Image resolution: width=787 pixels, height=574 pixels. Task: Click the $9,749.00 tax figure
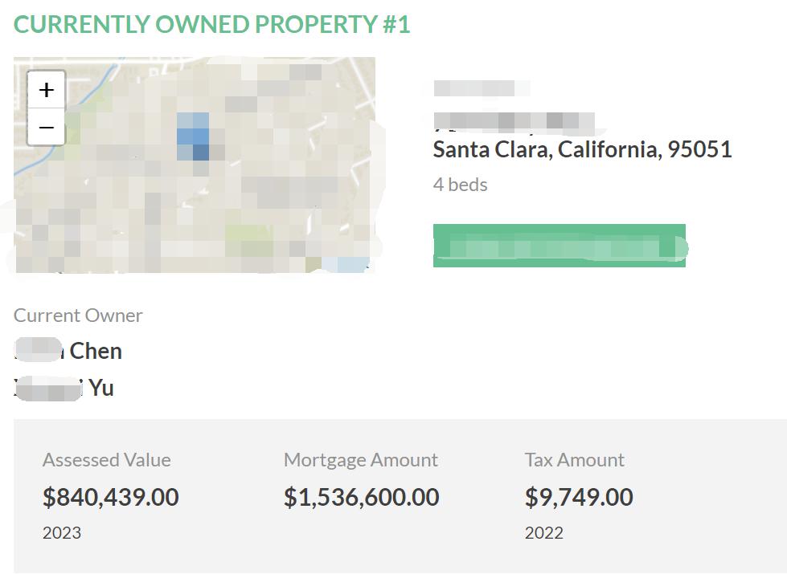coord(579,497)
